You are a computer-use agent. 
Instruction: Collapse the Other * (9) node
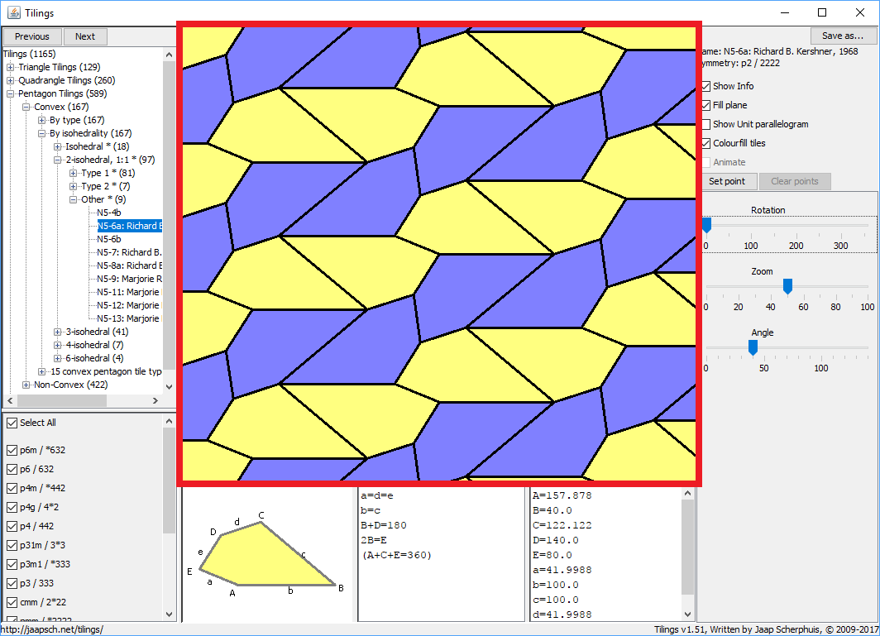pyautogui.click(x=73, y=200)
